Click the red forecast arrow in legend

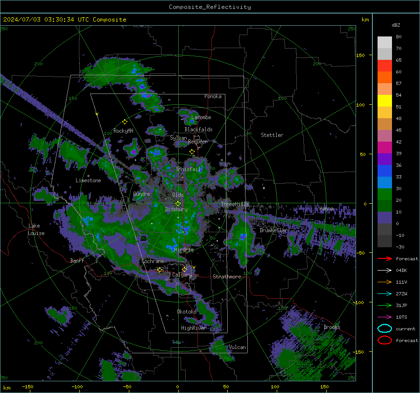click(x=385, y=258)
